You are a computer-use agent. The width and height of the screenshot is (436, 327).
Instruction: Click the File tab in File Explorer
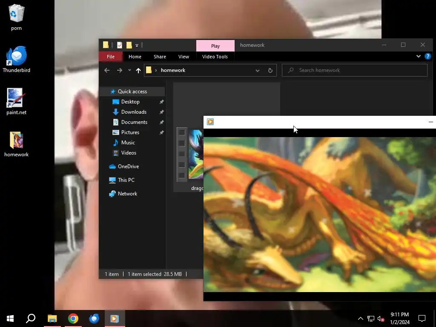pyautogui.click(x=111, y=57)
